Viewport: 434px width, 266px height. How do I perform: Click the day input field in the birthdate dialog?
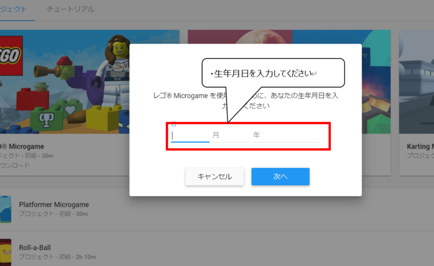click(190, 136)
